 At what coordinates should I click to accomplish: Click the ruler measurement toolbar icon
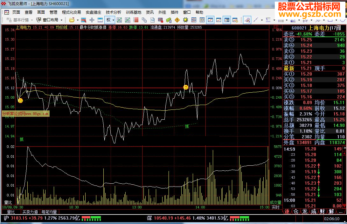coord(100,20)
